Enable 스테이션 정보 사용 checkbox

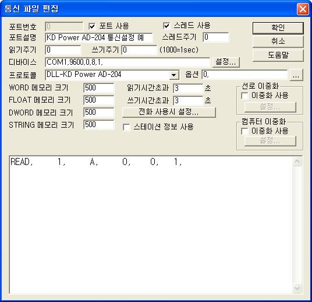click(127, 127)
